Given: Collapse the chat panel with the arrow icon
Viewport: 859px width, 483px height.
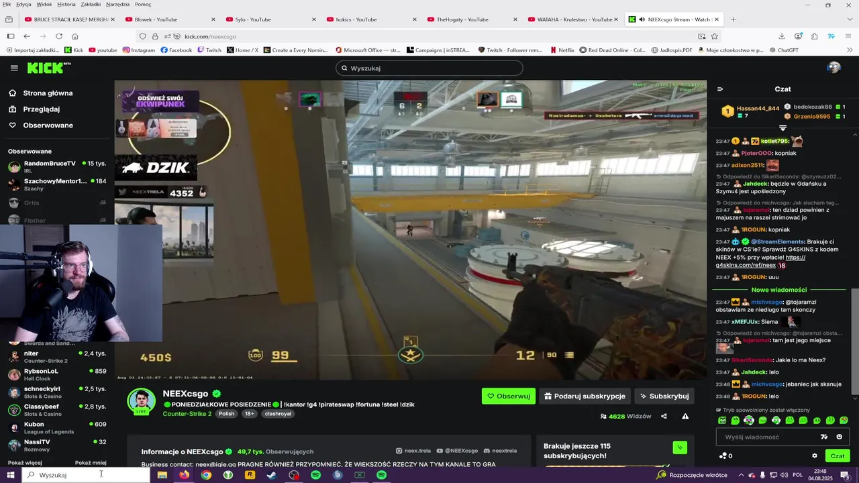Looking at the screenshot, I should point(720,89).
